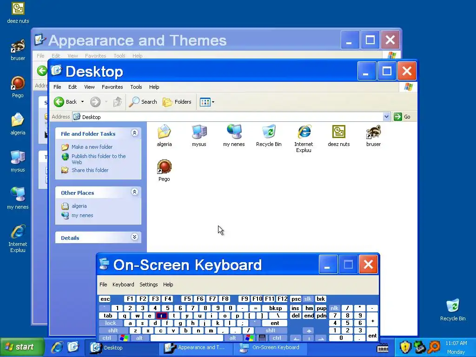Open mysus icon in Desktop window

point(199,135)
